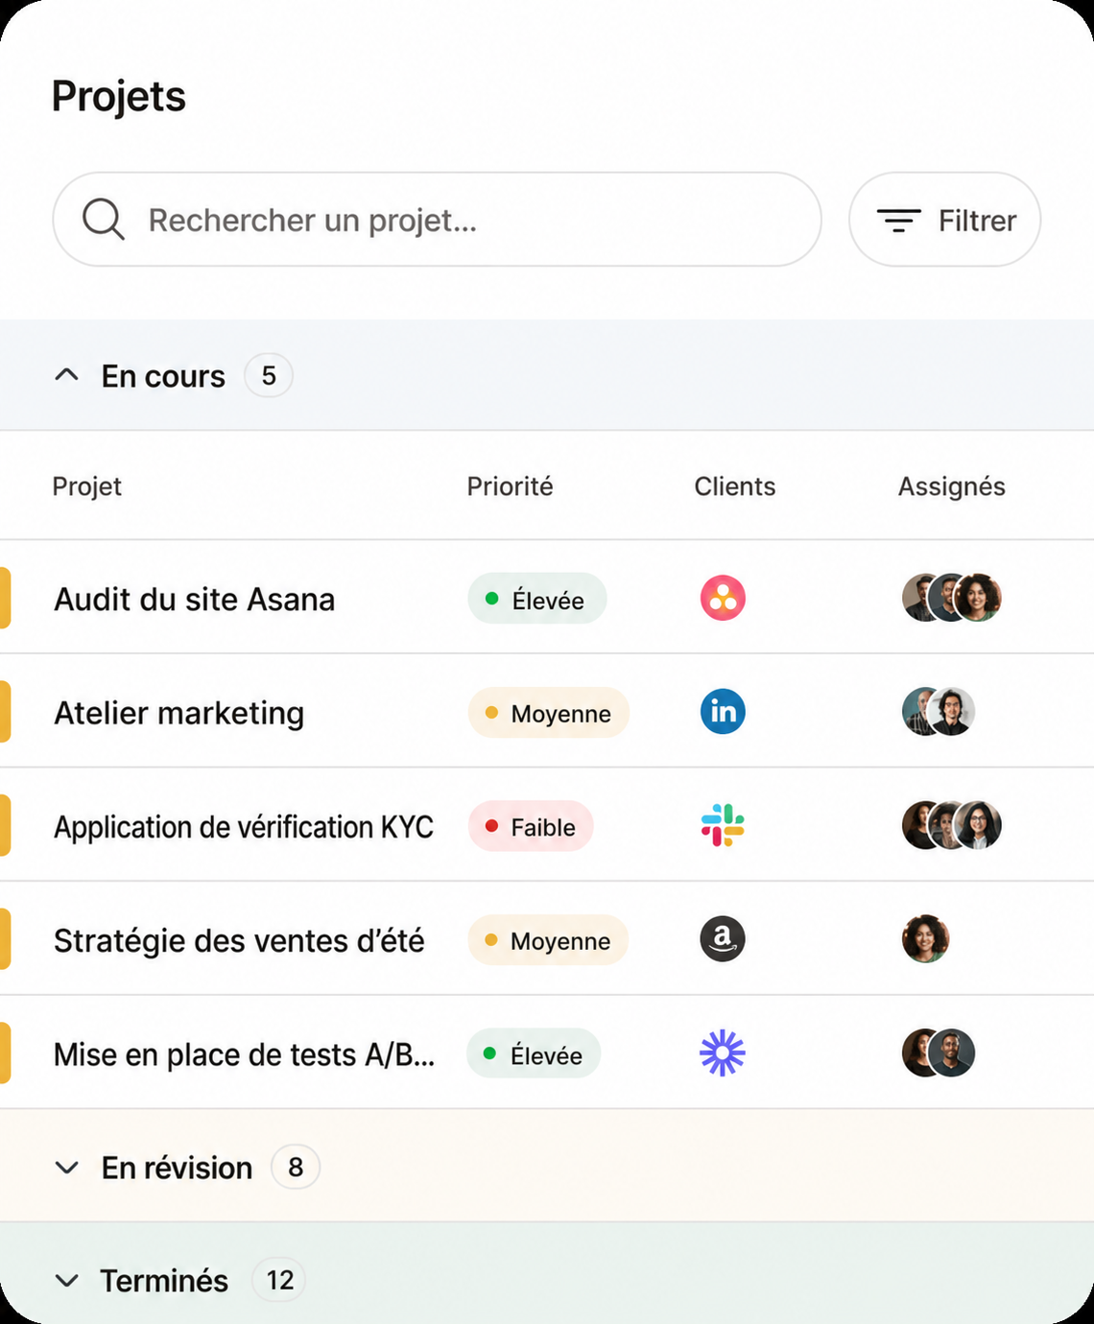Sort by the Priorité column header
Image resolution: width=1094 pixels, height=1324 pixels.
tap(511, 486)
